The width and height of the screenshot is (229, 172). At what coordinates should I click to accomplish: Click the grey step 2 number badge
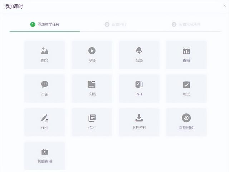point(107,24)
